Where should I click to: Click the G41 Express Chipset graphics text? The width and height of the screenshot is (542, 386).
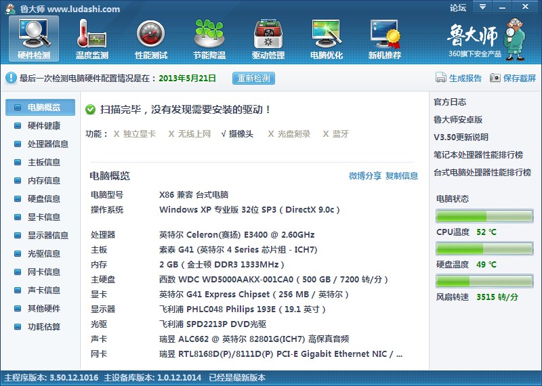[253, 295]
